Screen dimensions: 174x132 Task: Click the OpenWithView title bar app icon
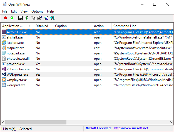4,4
